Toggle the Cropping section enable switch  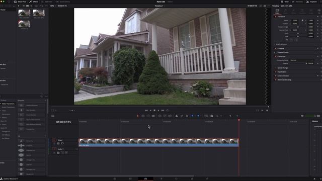pyautogui.click(x=275, y=48)
